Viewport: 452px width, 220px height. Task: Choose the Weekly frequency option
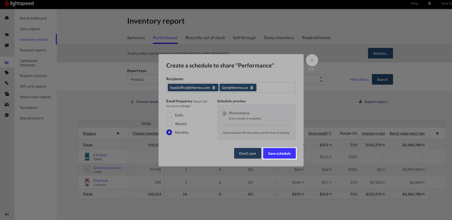pos(169,124)
